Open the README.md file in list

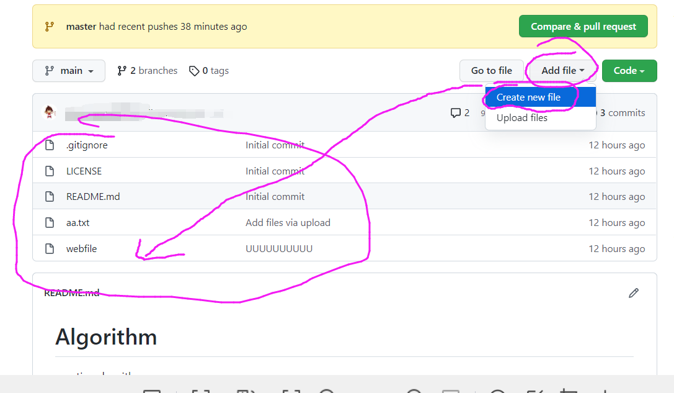coord(93,197)
